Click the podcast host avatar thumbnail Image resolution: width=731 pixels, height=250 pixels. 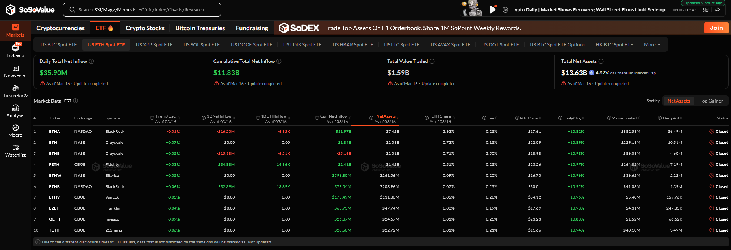pos(472,9)
